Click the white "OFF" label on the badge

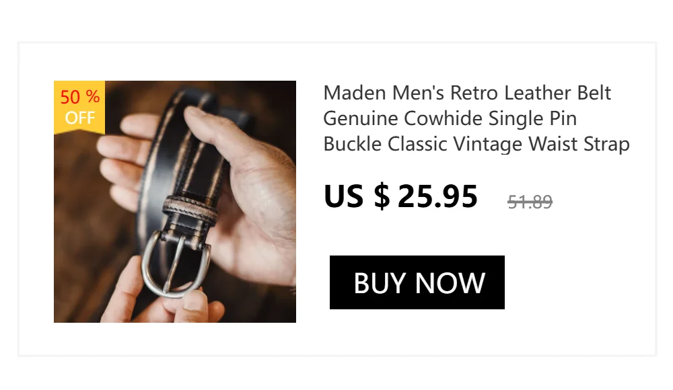(80, 118)
